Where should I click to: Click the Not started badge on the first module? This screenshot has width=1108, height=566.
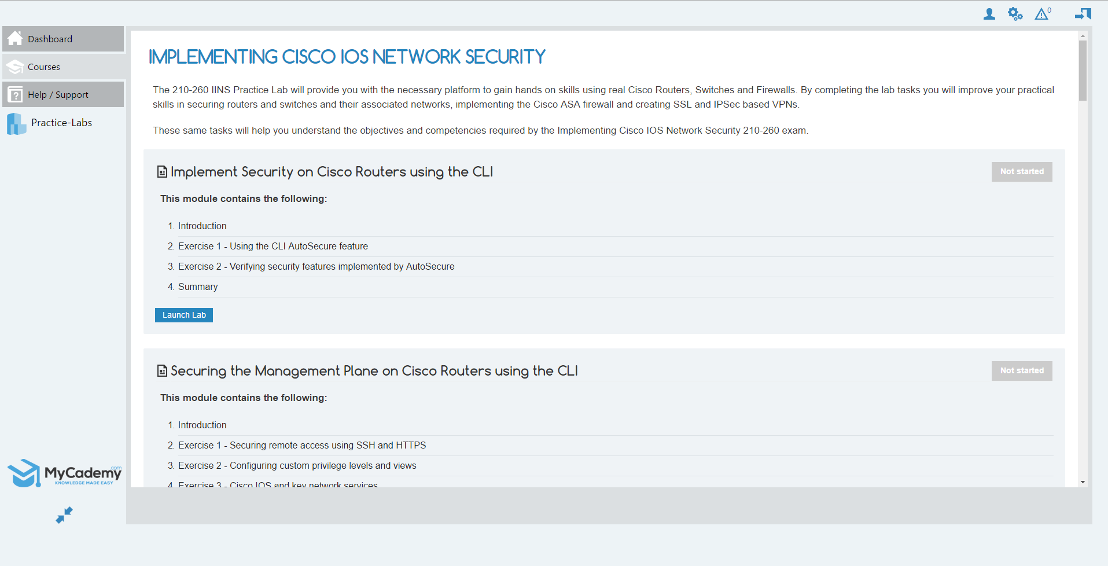point(1022,171)
